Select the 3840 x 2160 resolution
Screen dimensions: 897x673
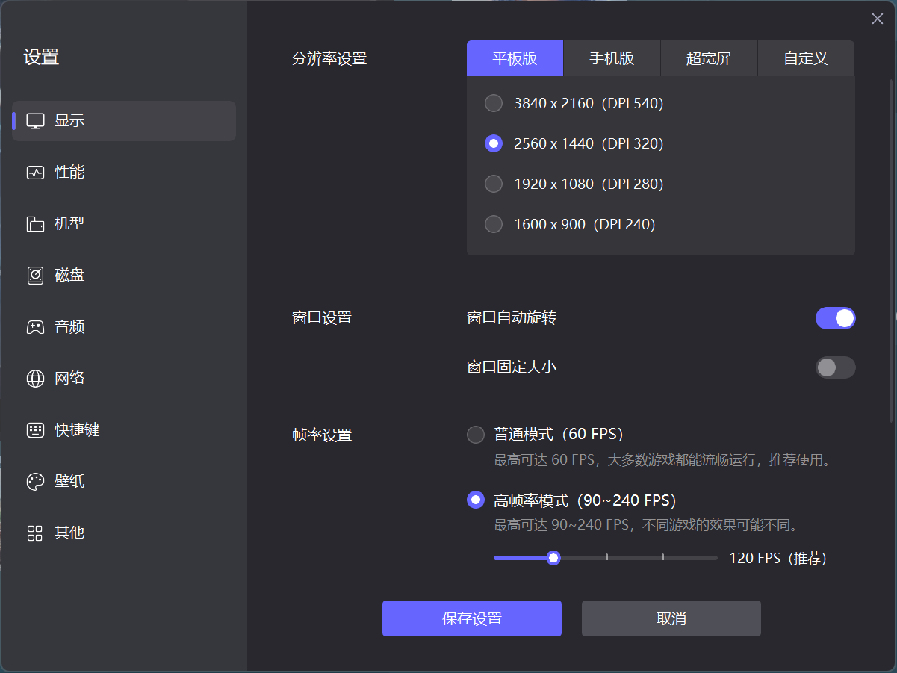tap(493, 103)
